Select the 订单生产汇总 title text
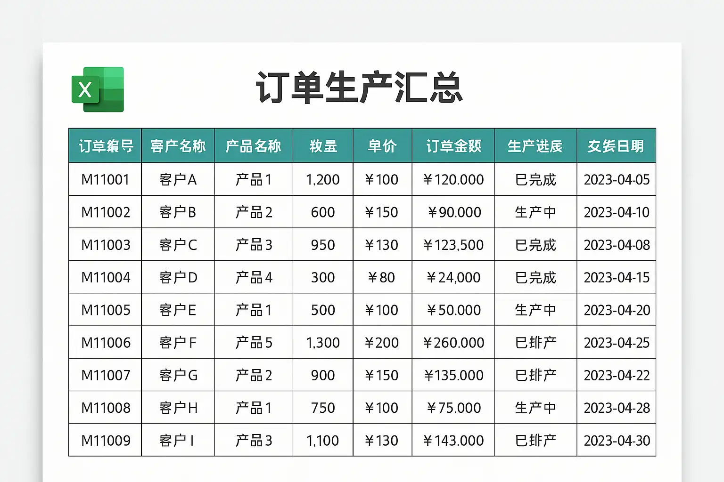This screenshot has width=724, height=482. (x=359, y=88)
